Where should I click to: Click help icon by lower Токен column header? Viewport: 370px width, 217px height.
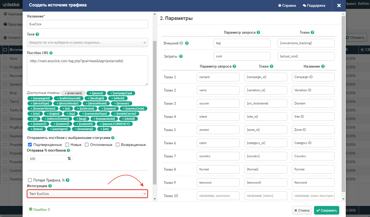tap(271, 66)
